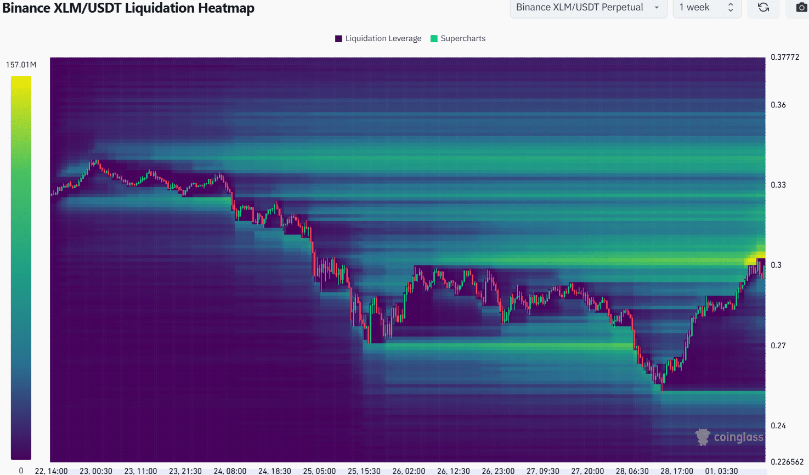This screenshot has height=475, width=809.
Task: Click the 0.36 price axis label
Action: (x=778, y=105)
